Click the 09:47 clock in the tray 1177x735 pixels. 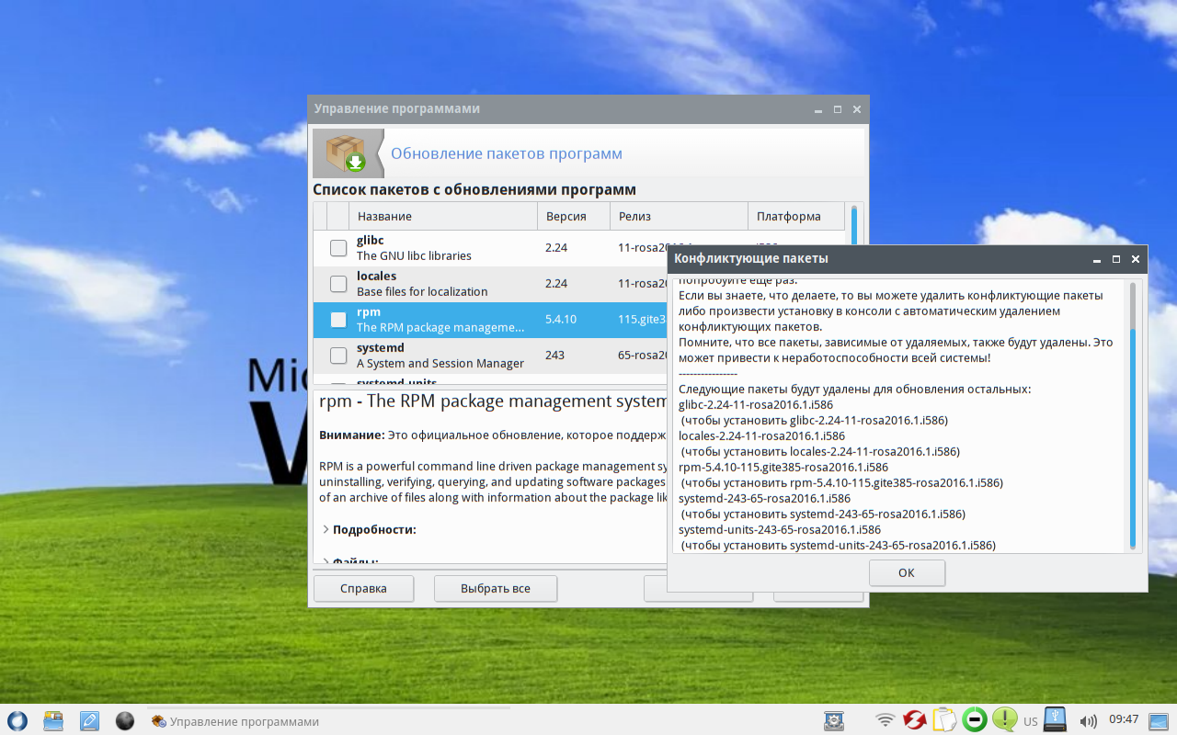pos(1124,720)
